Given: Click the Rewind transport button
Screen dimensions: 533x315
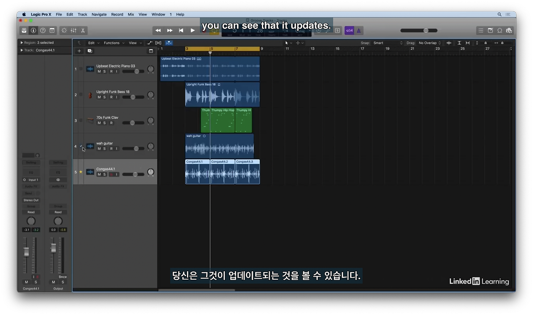Looking at the screenshot, I should pos(158,30).
